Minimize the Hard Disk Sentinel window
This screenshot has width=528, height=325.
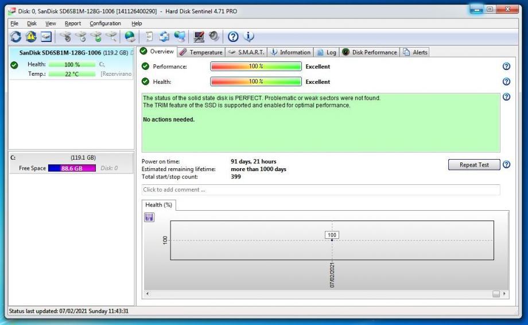tap(476, 9)
